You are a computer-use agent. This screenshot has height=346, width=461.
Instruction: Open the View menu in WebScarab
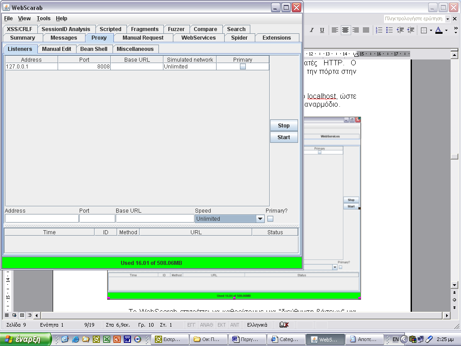coord(24,18)
